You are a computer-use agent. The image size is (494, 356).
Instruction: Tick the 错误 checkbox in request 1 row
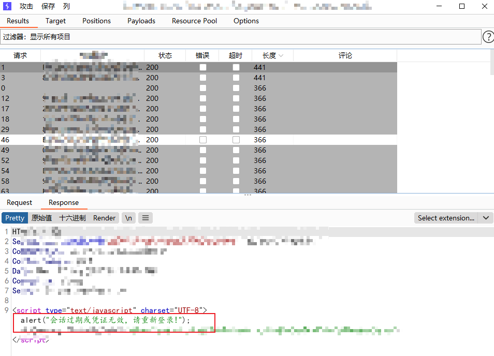[x=203, y=67]
